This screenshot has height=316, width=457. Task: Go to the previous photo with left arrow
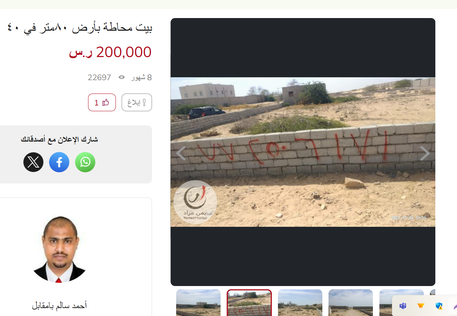[181, 153]
